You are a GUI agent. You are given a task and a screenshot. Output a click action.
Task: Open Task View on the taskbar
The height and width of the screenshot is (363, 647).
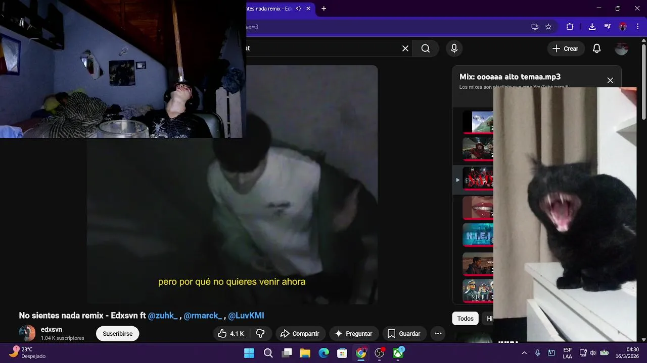pyautogui.click(x=287, y=353)
